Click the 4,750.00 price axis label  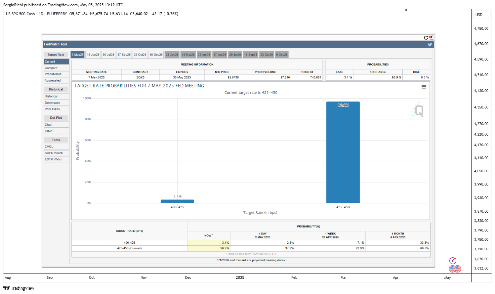481,28
